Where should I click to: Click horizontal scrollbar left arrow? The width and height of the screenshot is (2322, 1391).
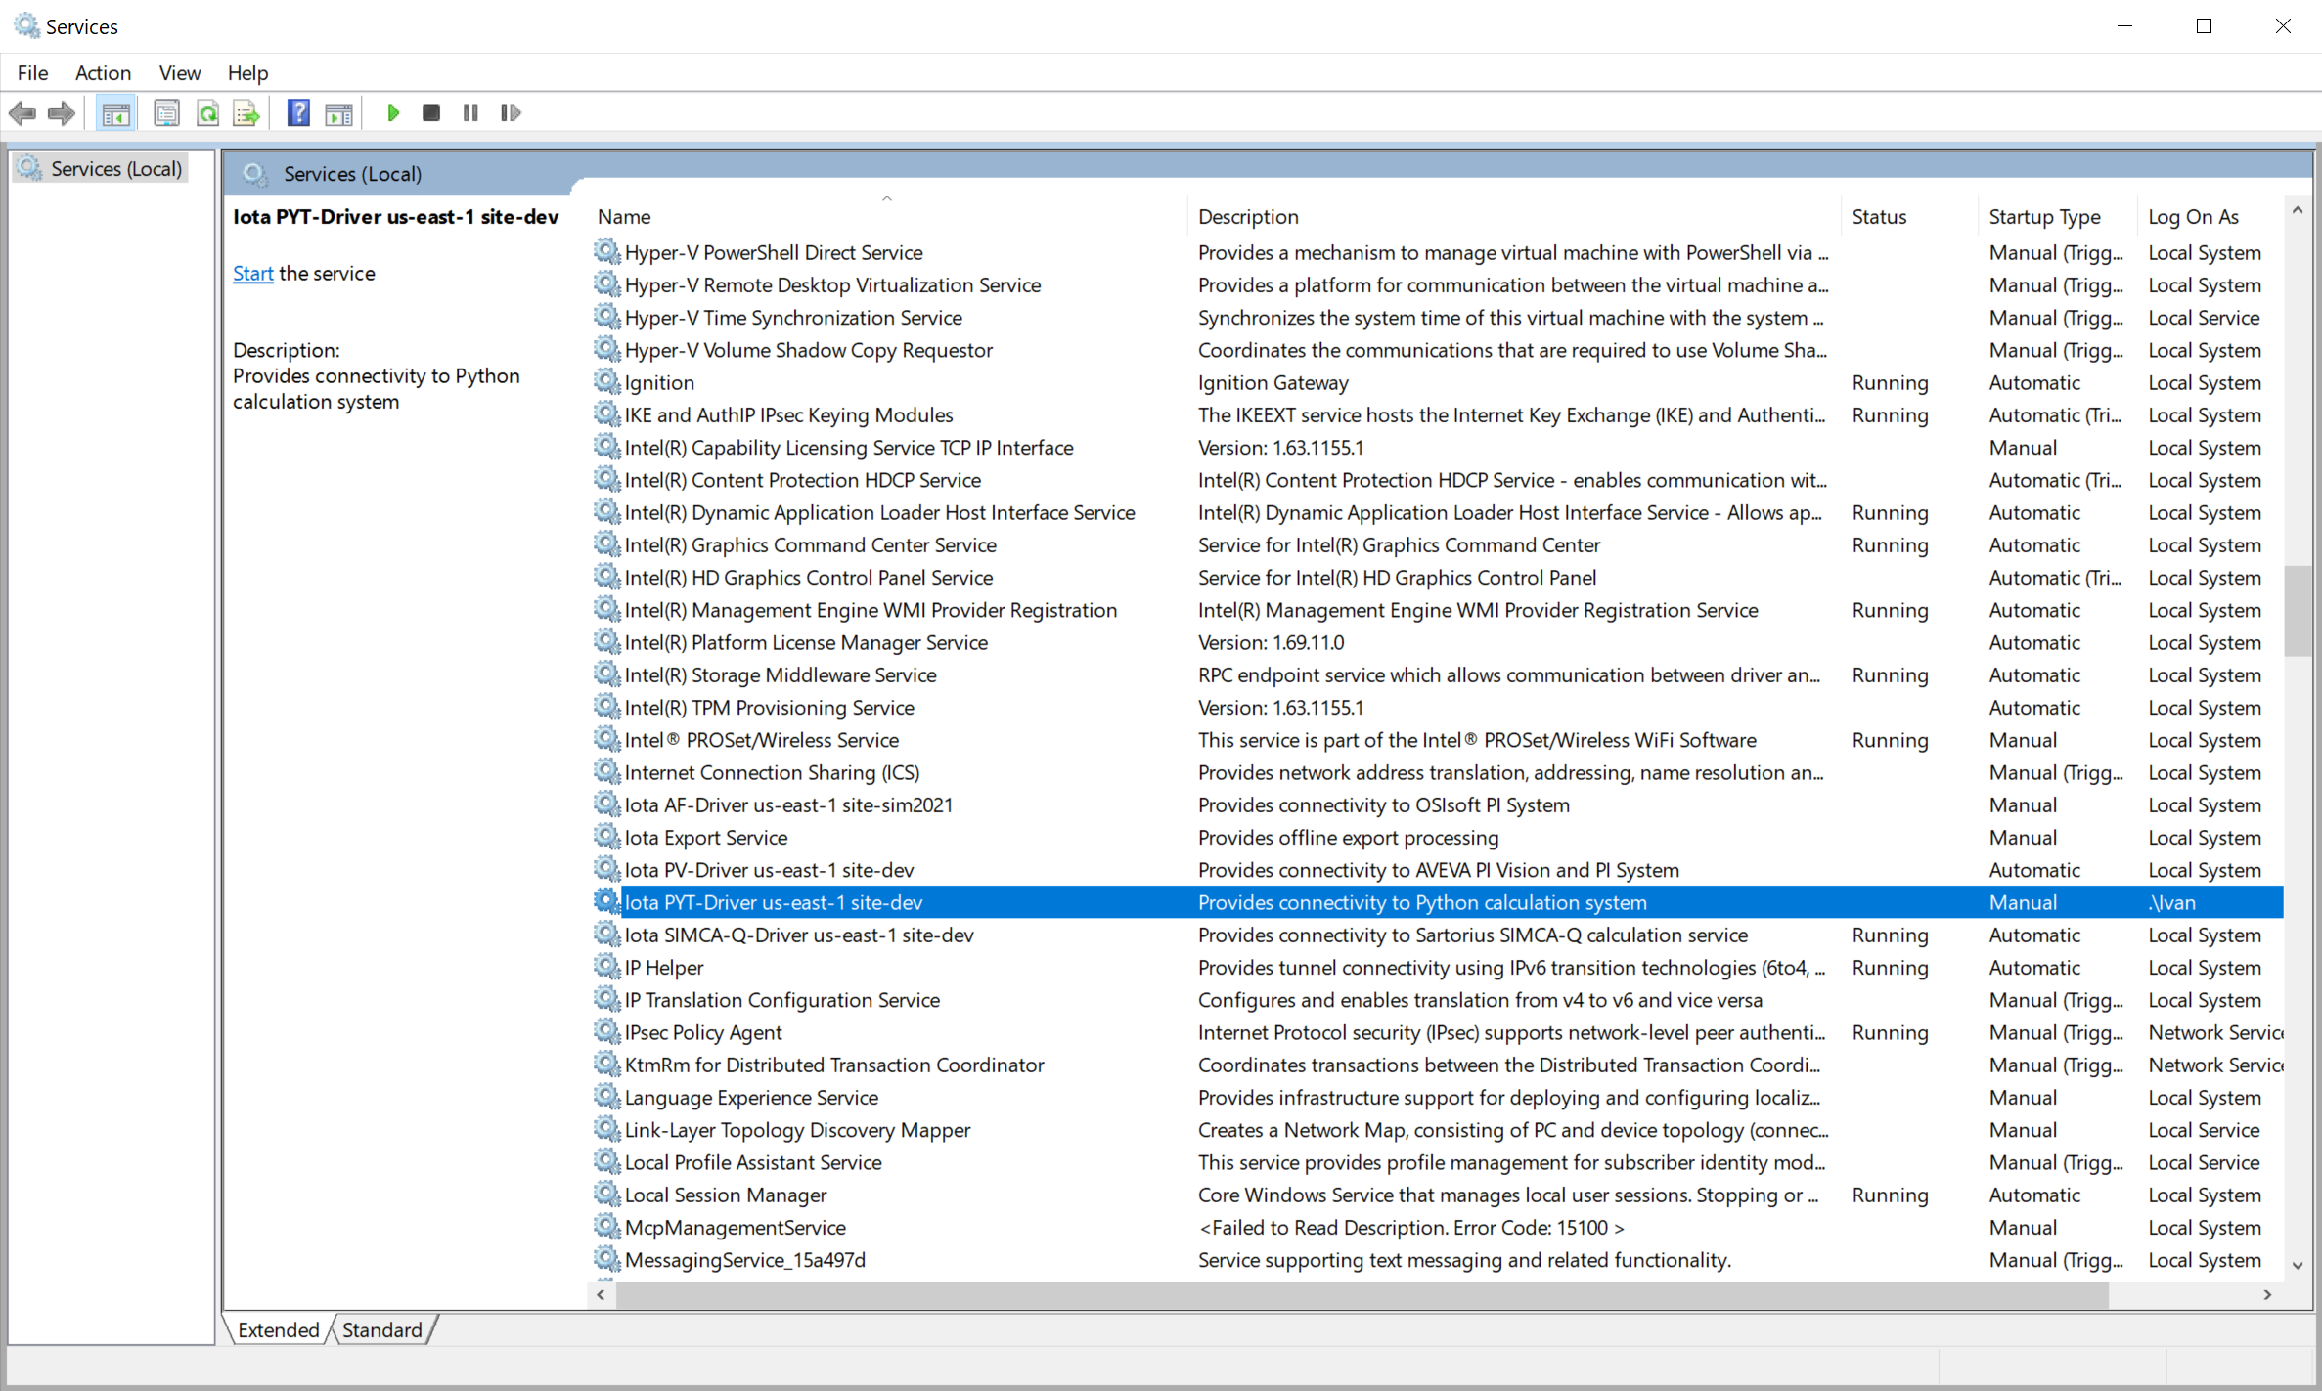pos(602,1294)
